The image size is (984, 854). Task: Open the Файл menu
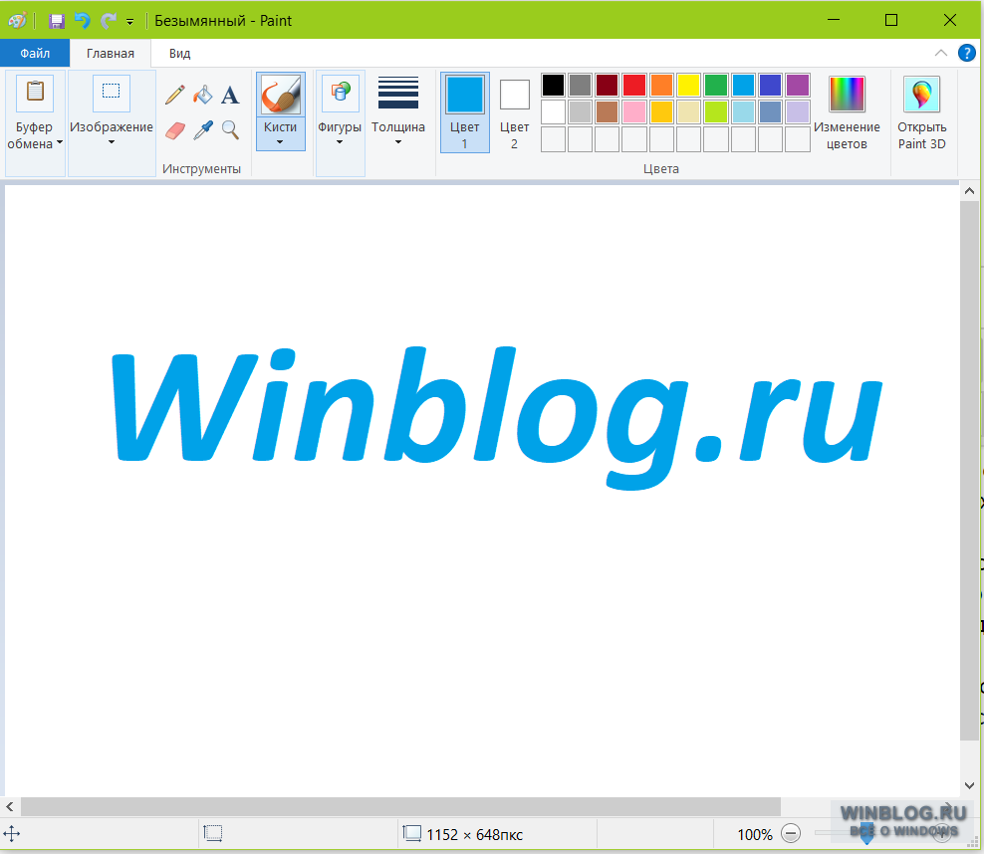point(35,54)
